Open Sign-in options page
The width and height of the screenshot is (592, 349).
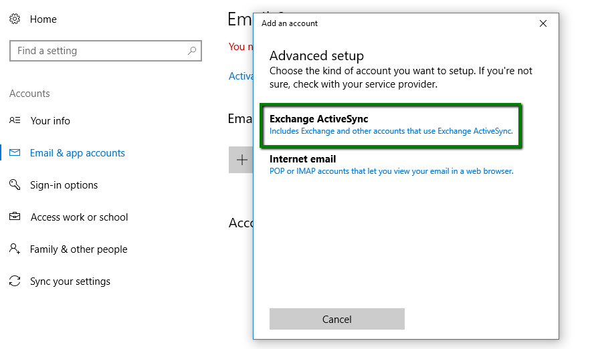[x=64, y=185]
